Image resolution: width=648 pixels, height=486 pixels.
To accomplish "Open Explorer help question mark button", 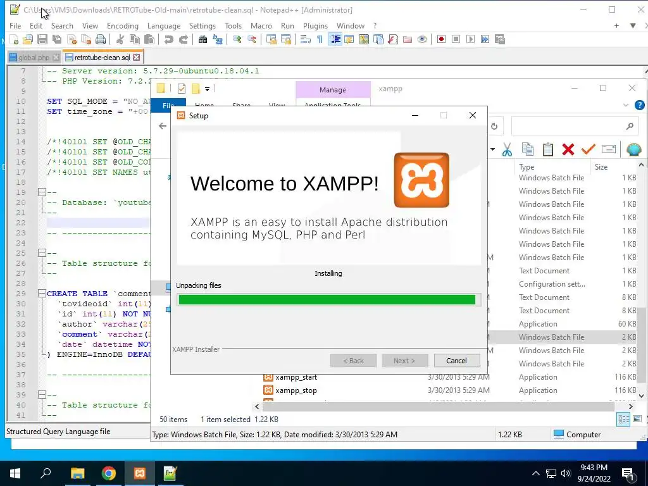I will point(639,105).
